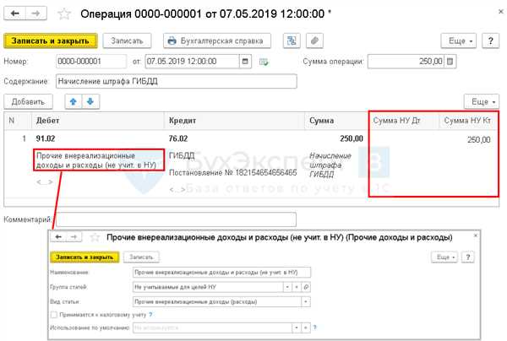Click the Добавить button

coord(28,102)
